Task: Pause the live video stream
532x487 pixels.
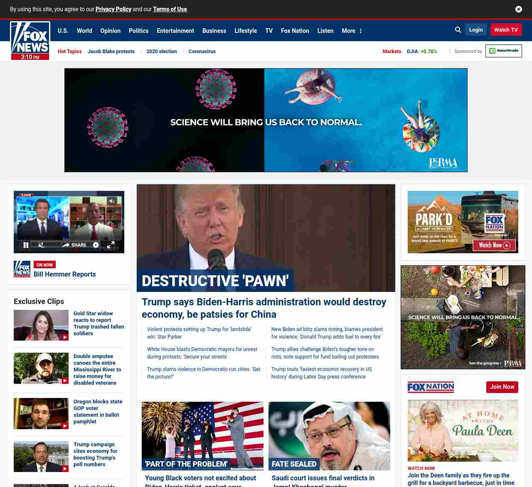Action: (x=26, y=245)
